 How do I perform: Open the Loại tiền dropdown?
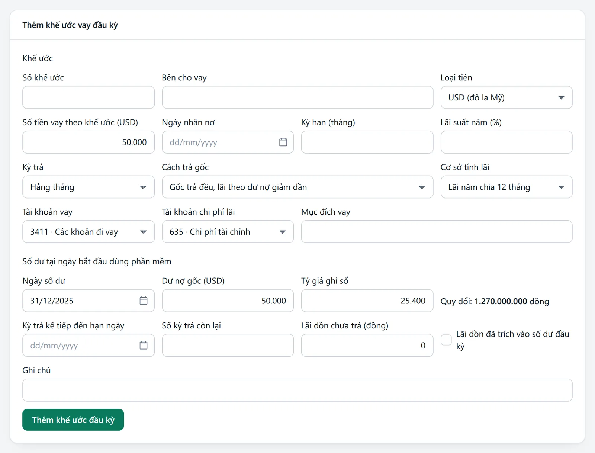[x=506, y=97]
